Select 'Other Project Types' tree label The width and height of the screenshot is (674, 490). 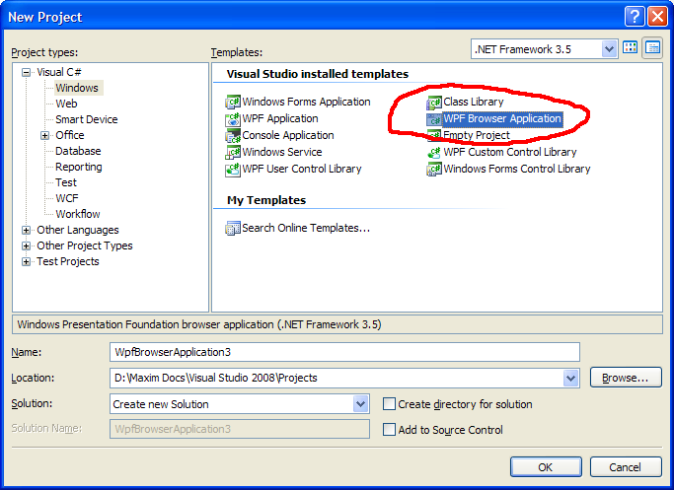coord(85,246)
